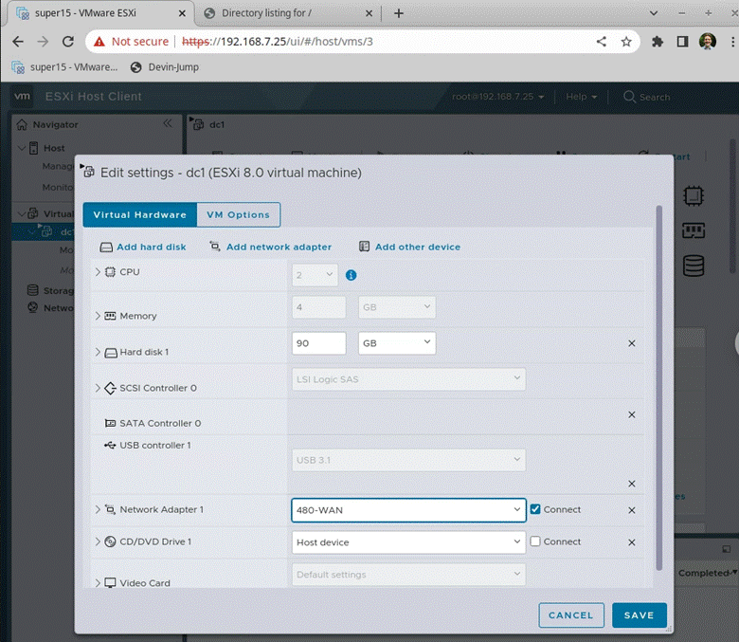This screenshot has height=642, width=739.
Task: Click the SAVE button
Action: click(x=640, y=615)
